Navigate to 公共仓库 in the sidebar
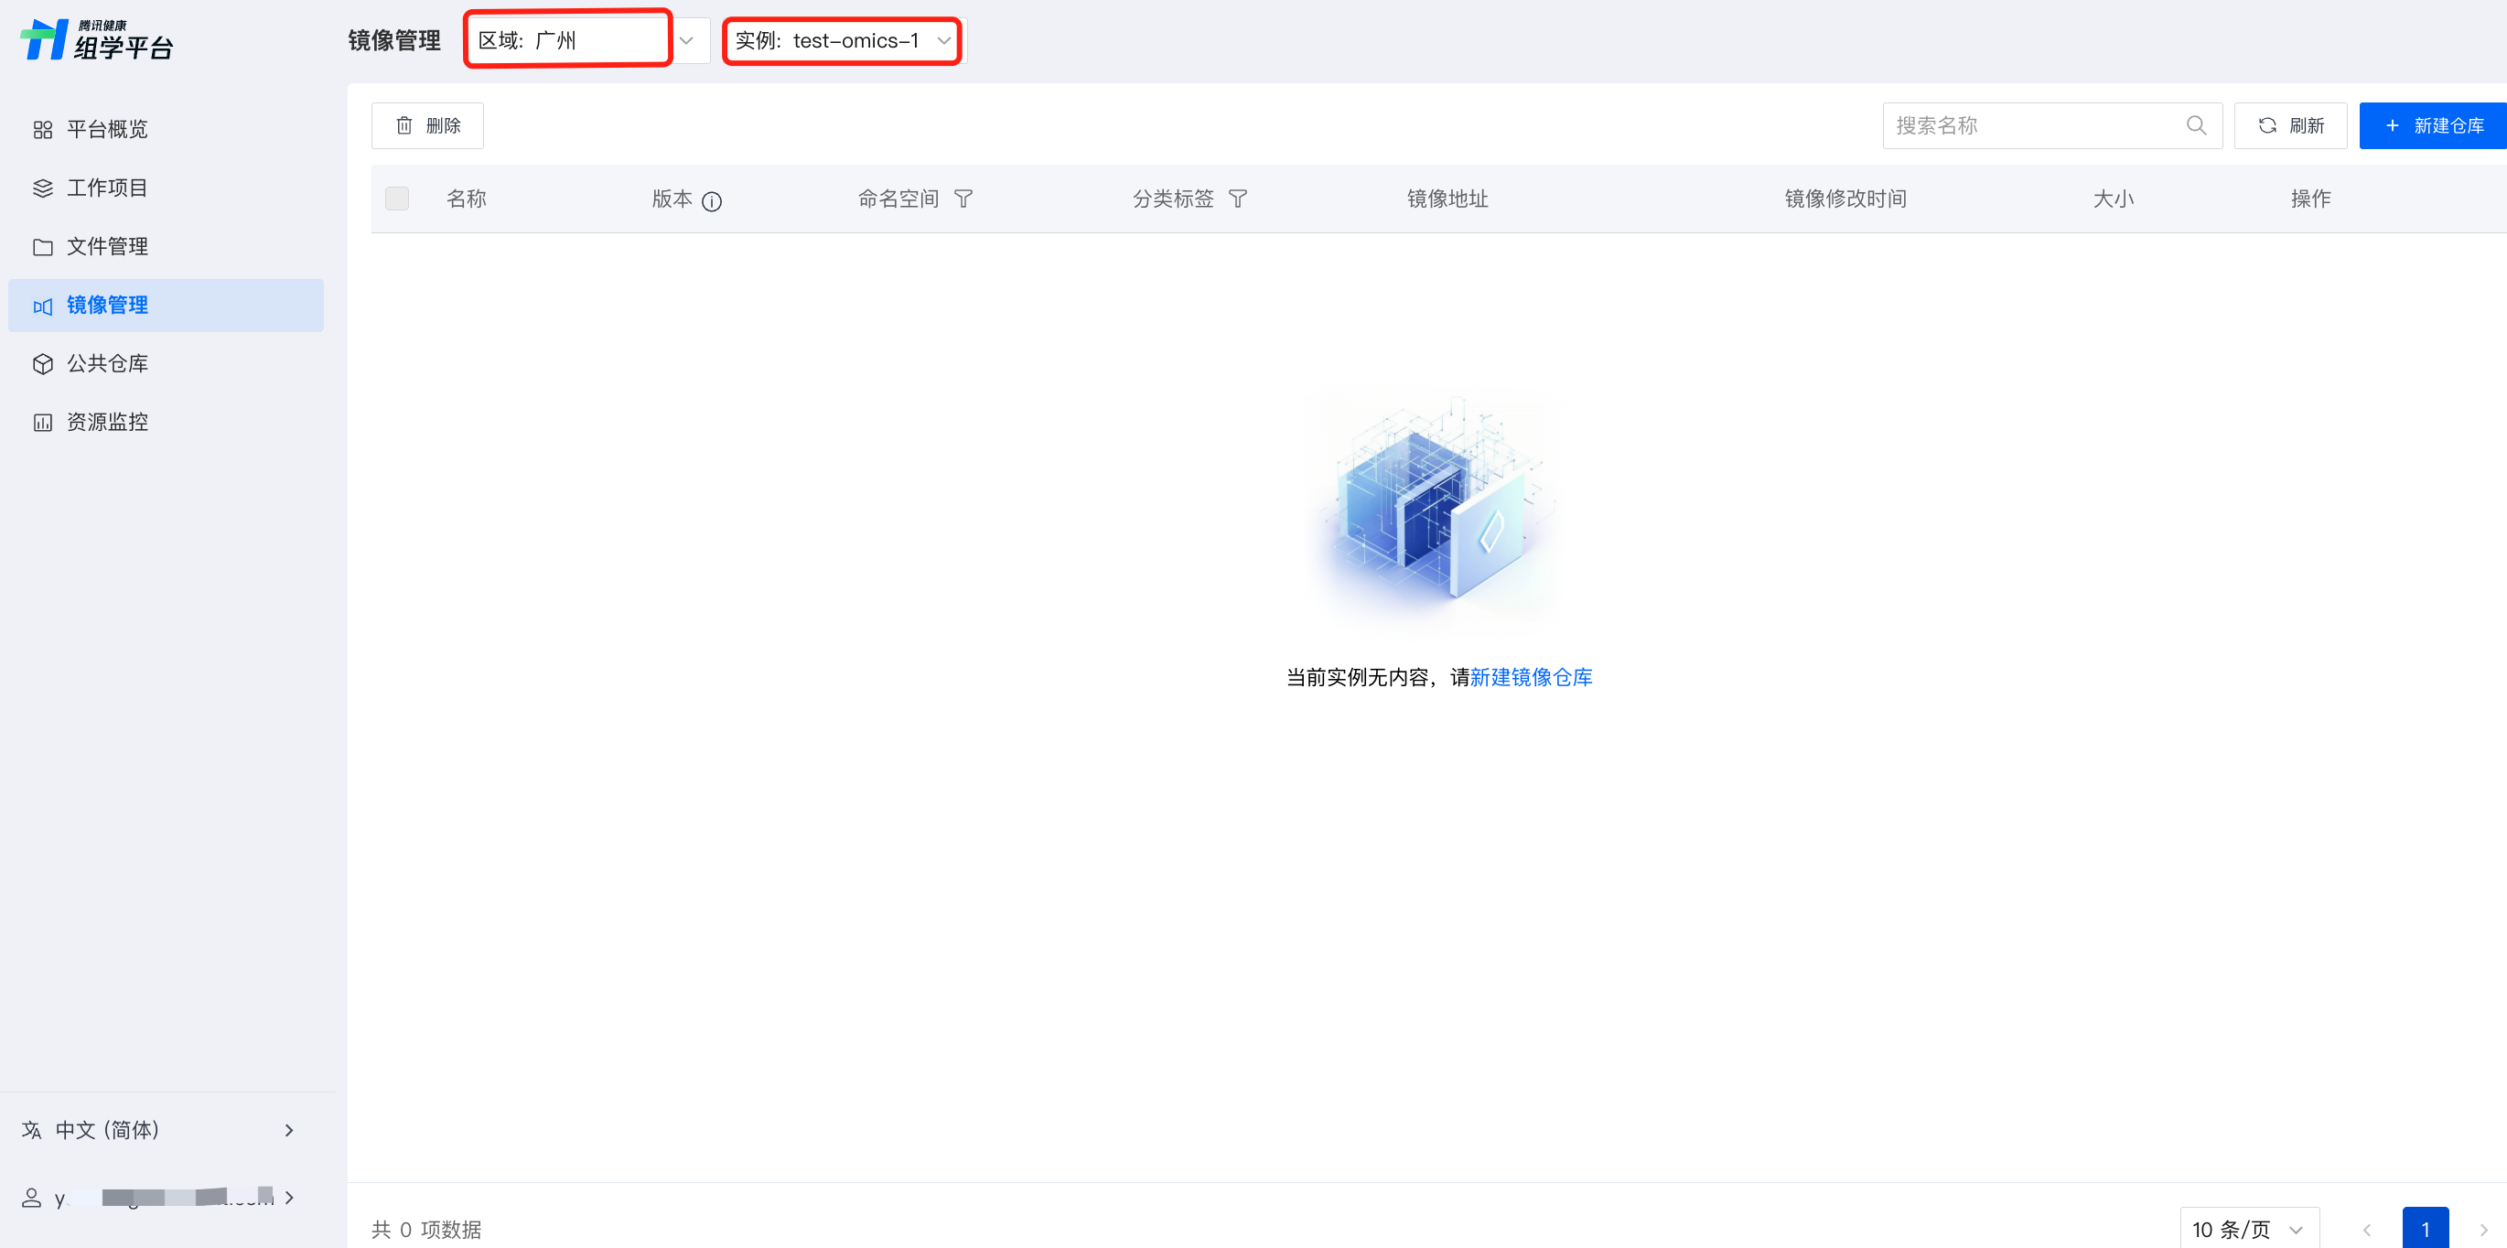2507x1248 pixels. tap(107, 363)
